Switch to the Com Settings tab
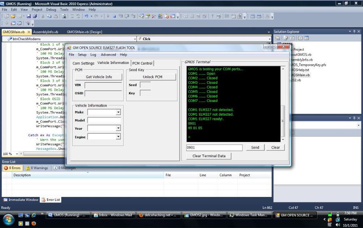This screenshot has width=363, height=228. click(x=84, y=63)
